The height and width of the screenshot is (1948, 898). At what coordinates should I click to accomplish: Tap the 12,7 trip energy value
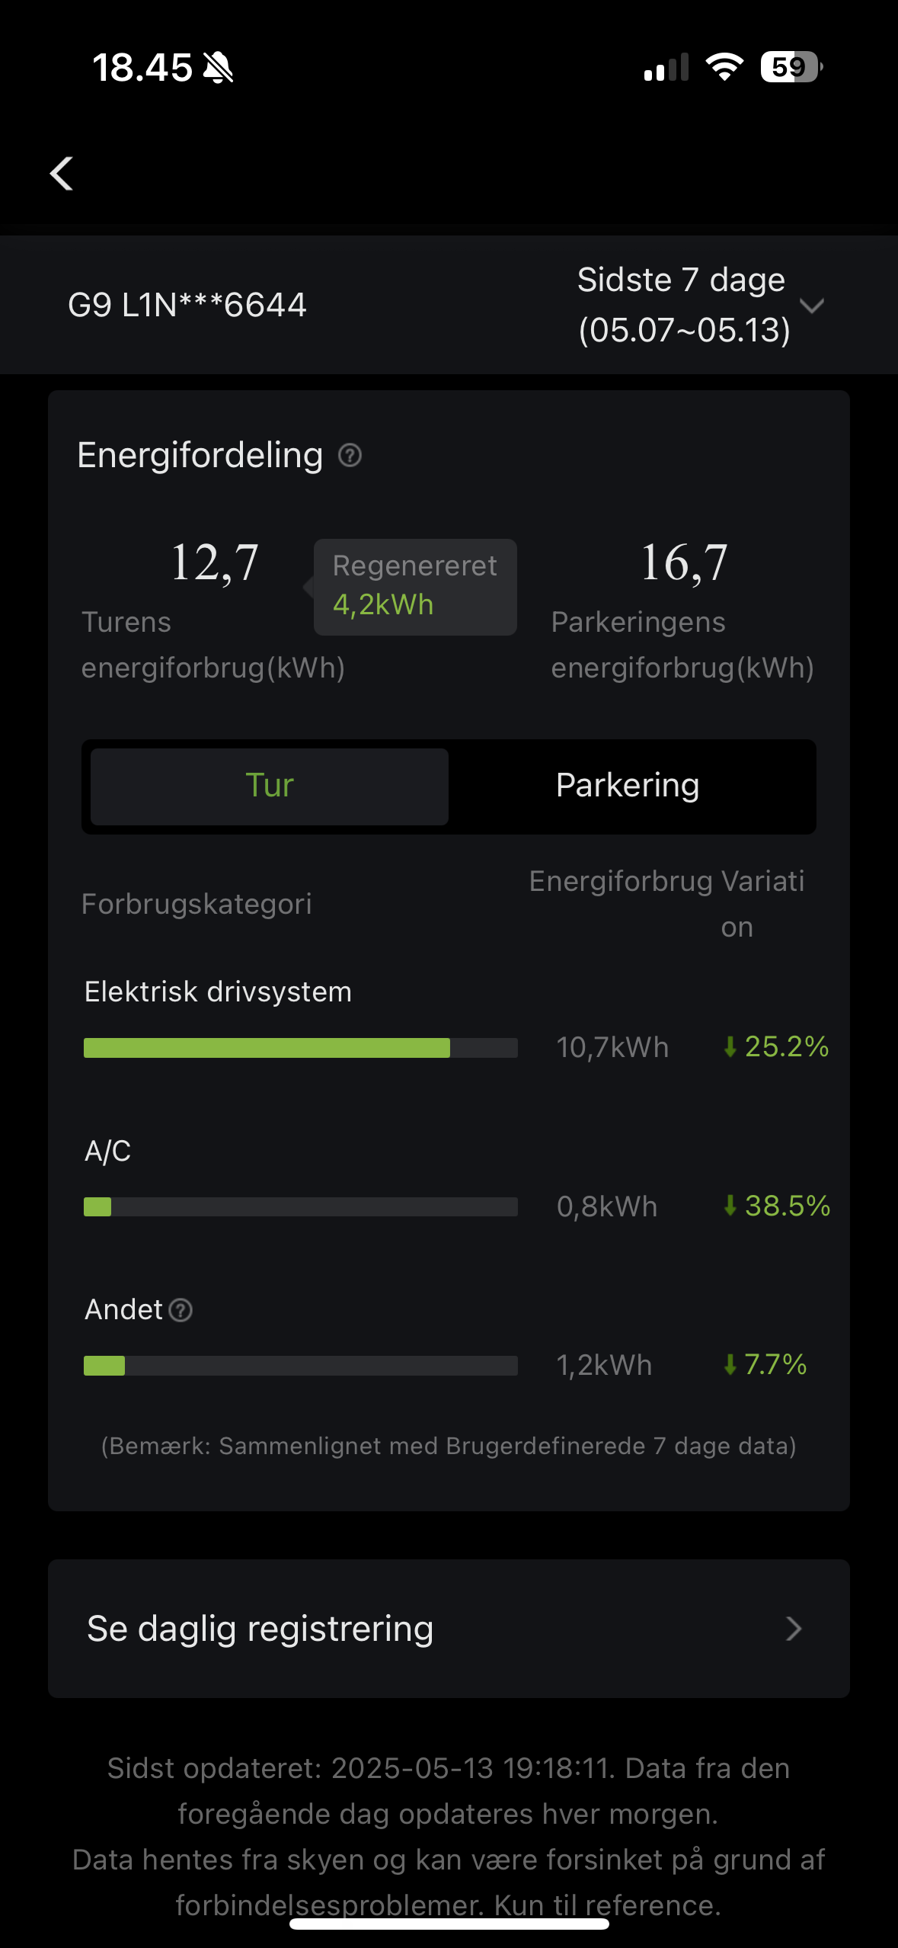(x=215, y=563)
